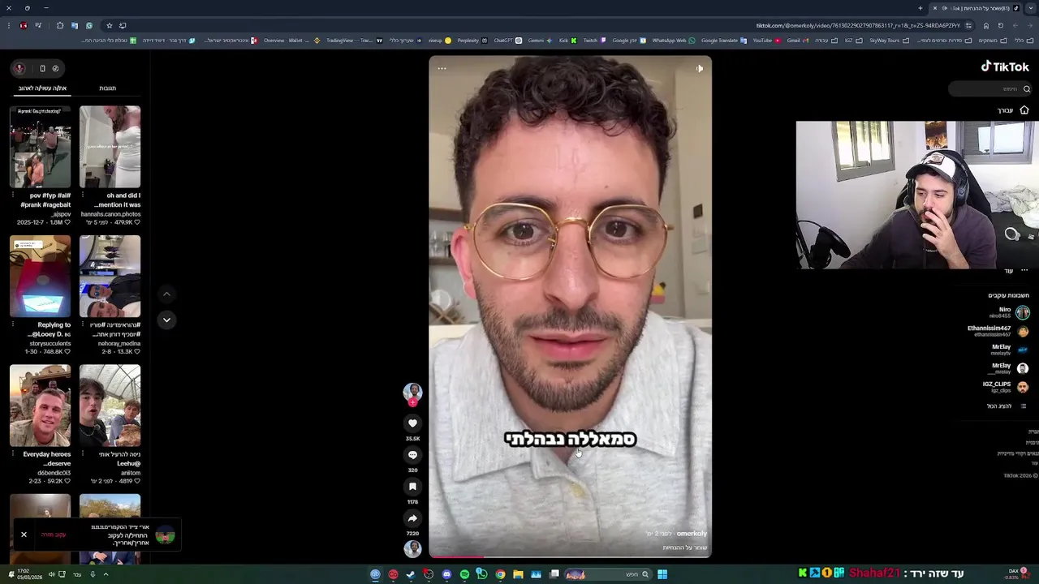
Task: Switch to the comments tab
Action: click(x=107, y=88)
